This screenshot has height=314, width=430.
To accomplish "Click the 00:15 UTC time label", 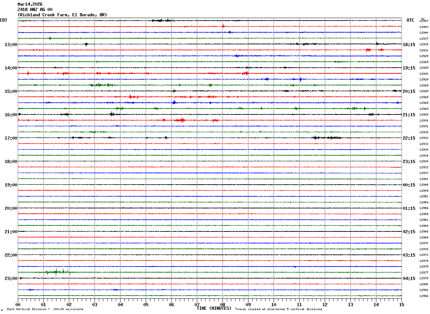I will click(409, 185).
